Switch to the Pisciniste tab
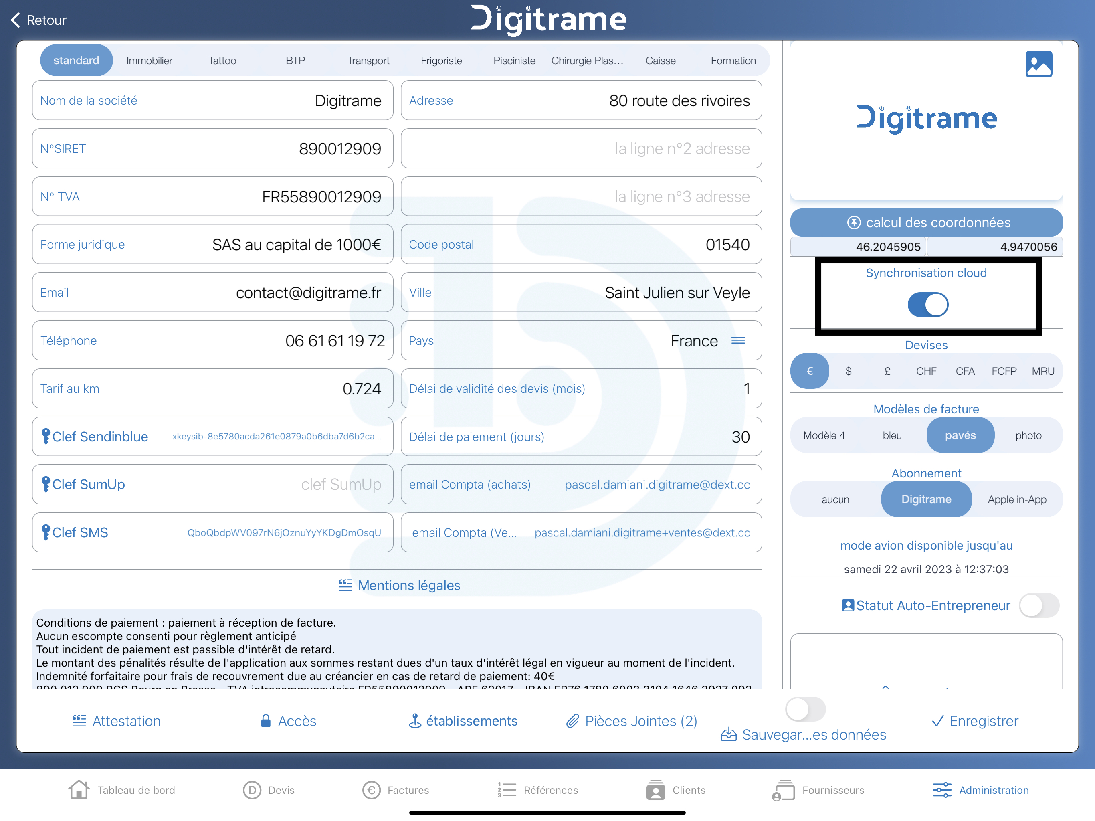Viewport: 1095px width, 821px height. click(x=514, y=61)
